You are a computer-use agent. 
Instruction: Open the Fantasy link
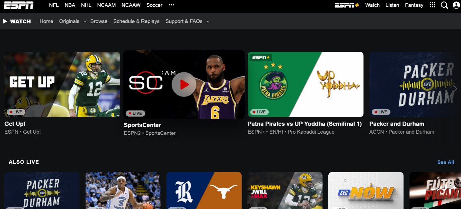point(414,5)
